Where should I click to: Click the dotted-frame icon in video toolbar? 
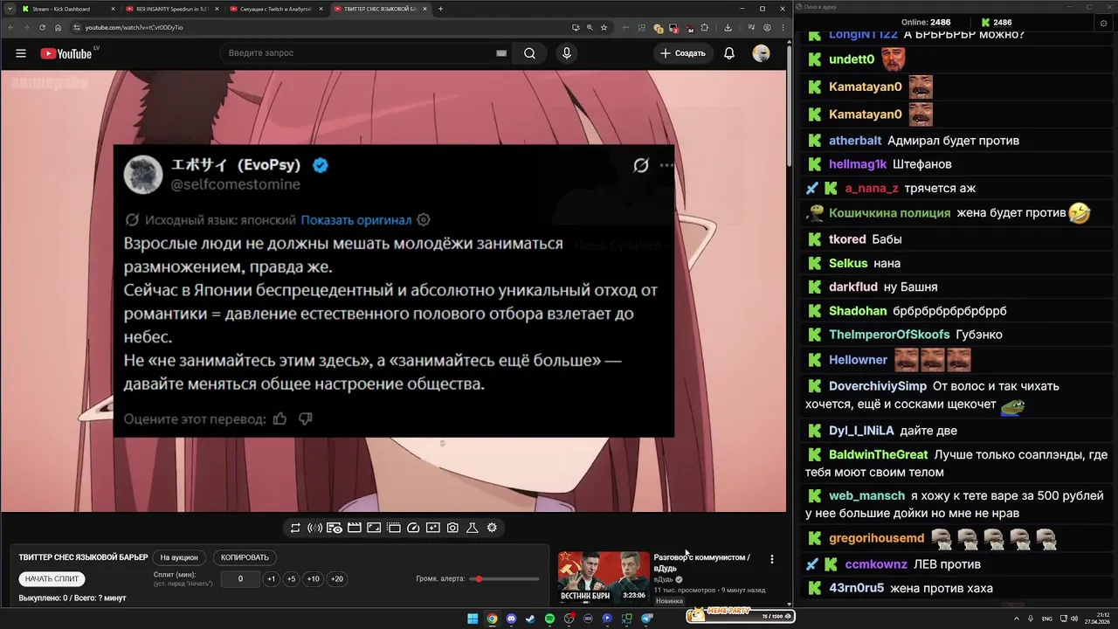point(393,528)
